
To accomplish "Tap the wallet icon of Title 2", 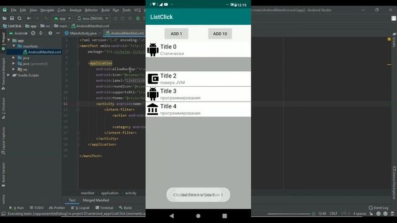I will tap(153, 79).
